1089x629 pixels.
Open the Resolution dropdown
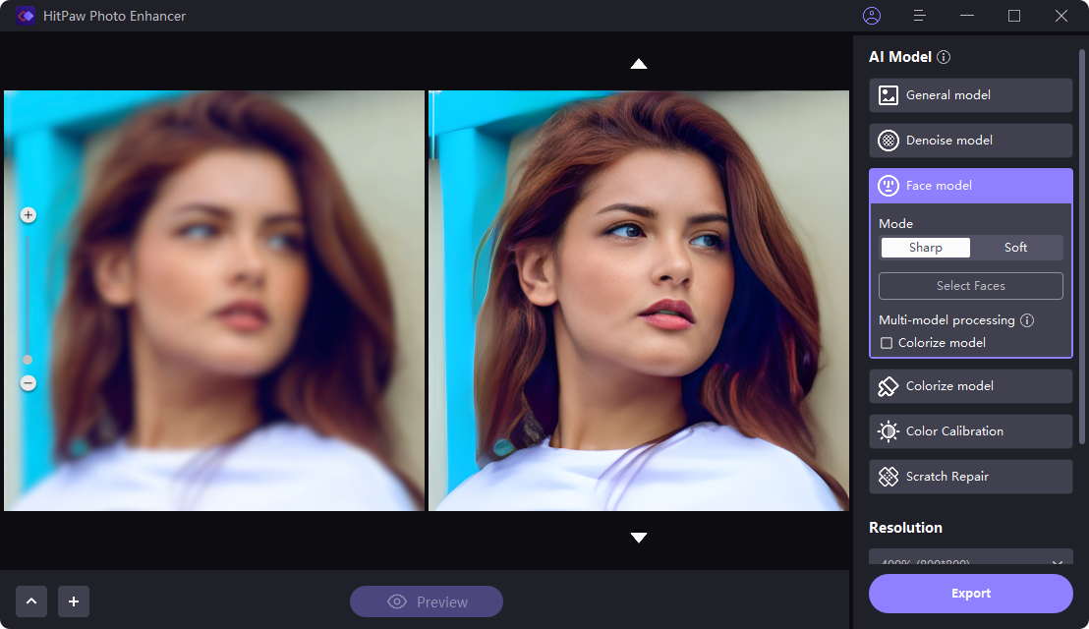(970, 562)
